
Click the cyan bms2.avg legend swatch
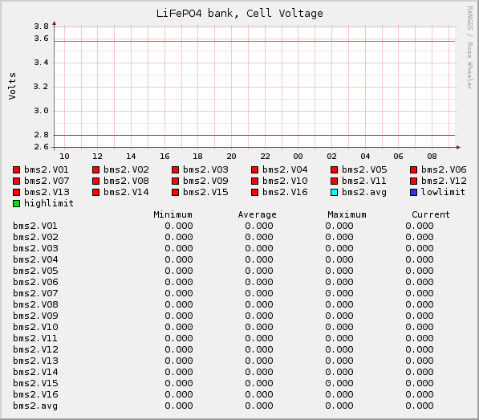335,193
